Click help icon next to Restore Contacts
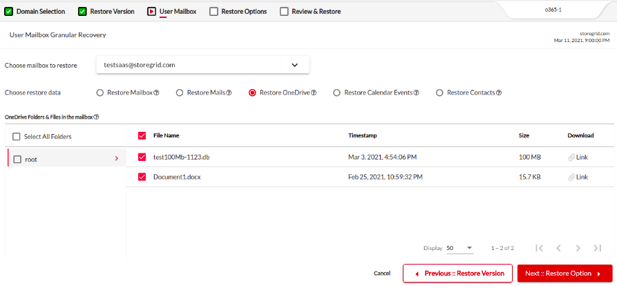Image resolution: width=617 pixels, height=286 pixels. pyautogui.click(x=499, y=93)
